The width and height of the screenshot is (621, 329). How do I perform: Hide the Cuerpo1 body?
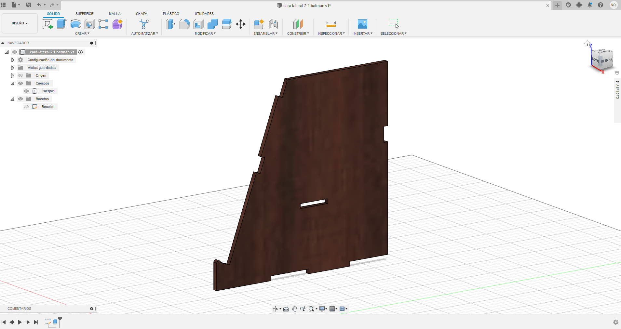click(x=26, y=91)
